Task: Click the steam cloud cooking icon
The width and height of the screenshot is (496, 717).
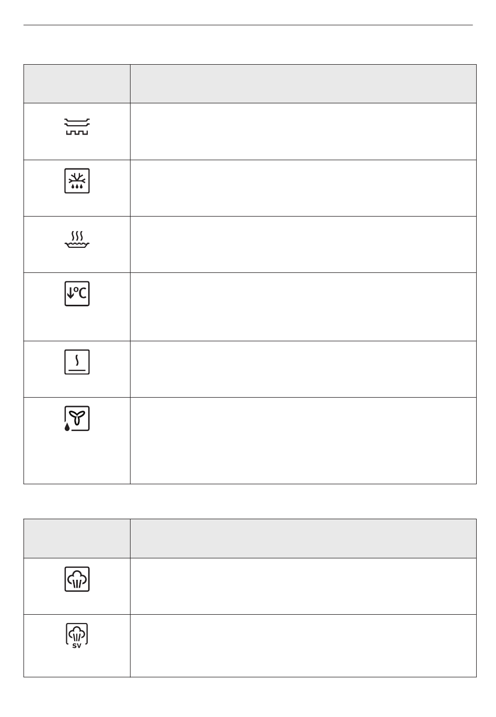Action: click(77, 579)
